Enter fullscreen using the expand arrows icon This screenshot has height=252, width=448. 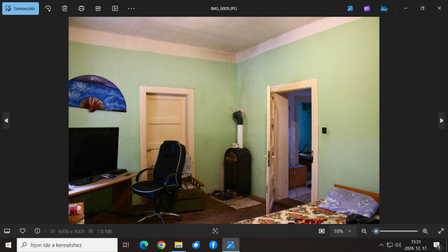pos(441,231)
